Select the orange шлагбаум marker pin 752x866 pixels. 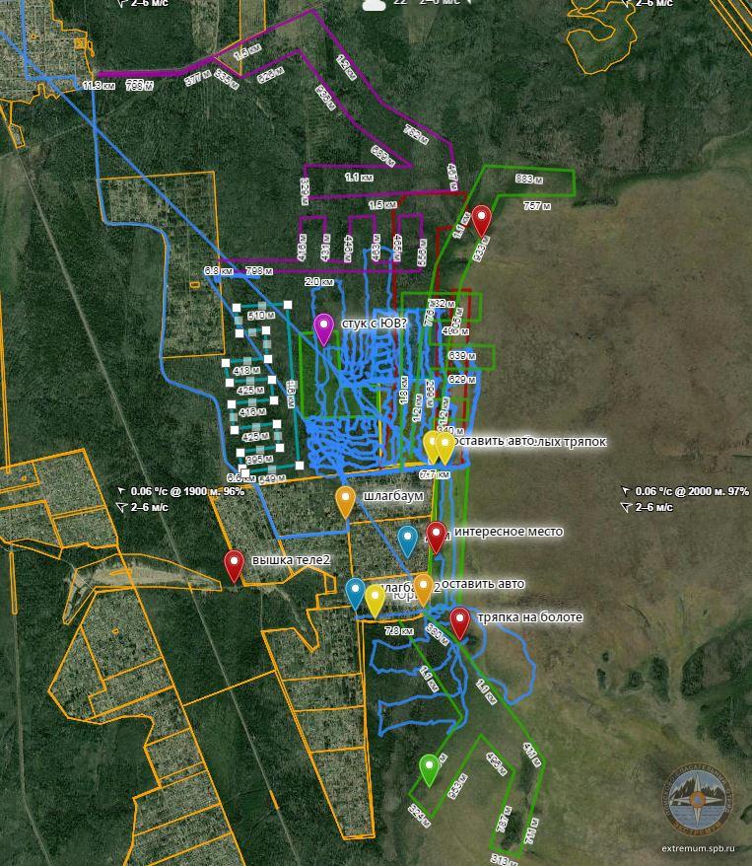(x=345, y=500)
